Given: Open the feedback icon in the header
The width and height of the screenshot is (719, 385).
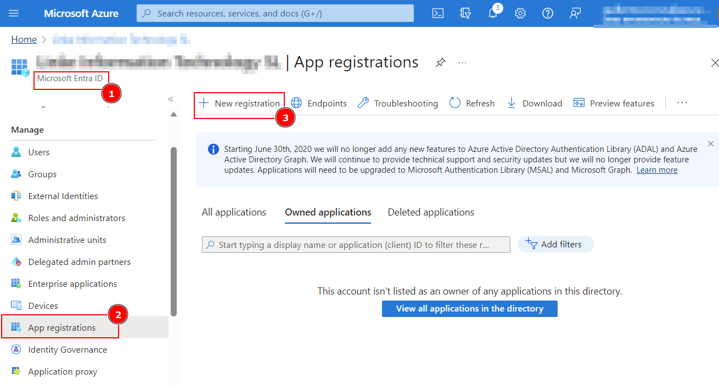Looking at the screenshot, I should click(575, 13).
